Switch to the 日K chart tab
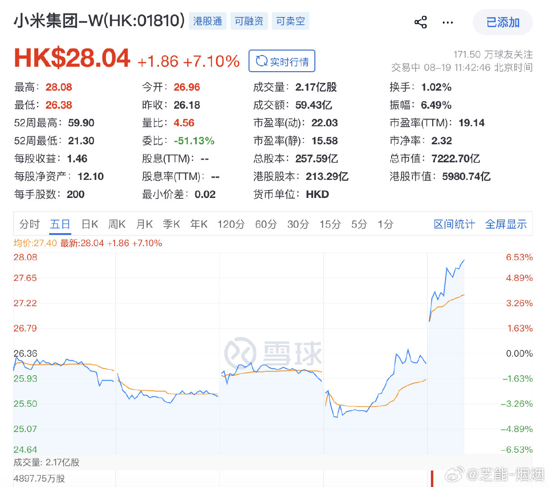This screenshot has height=487, width=549. click(x=90, y=224)
